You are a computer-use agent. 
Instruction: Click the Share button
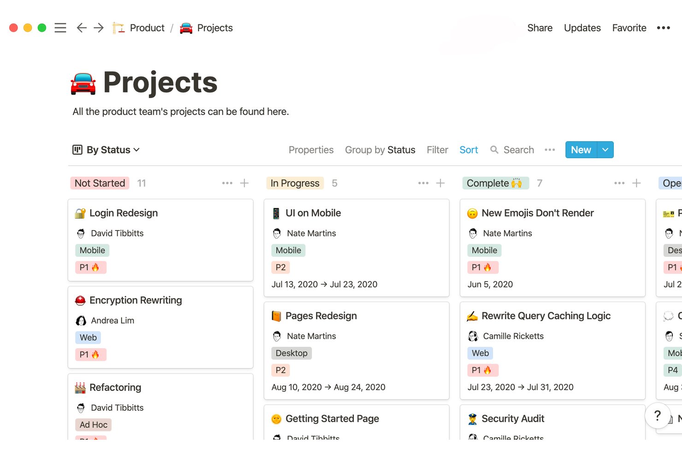[540, 28]
